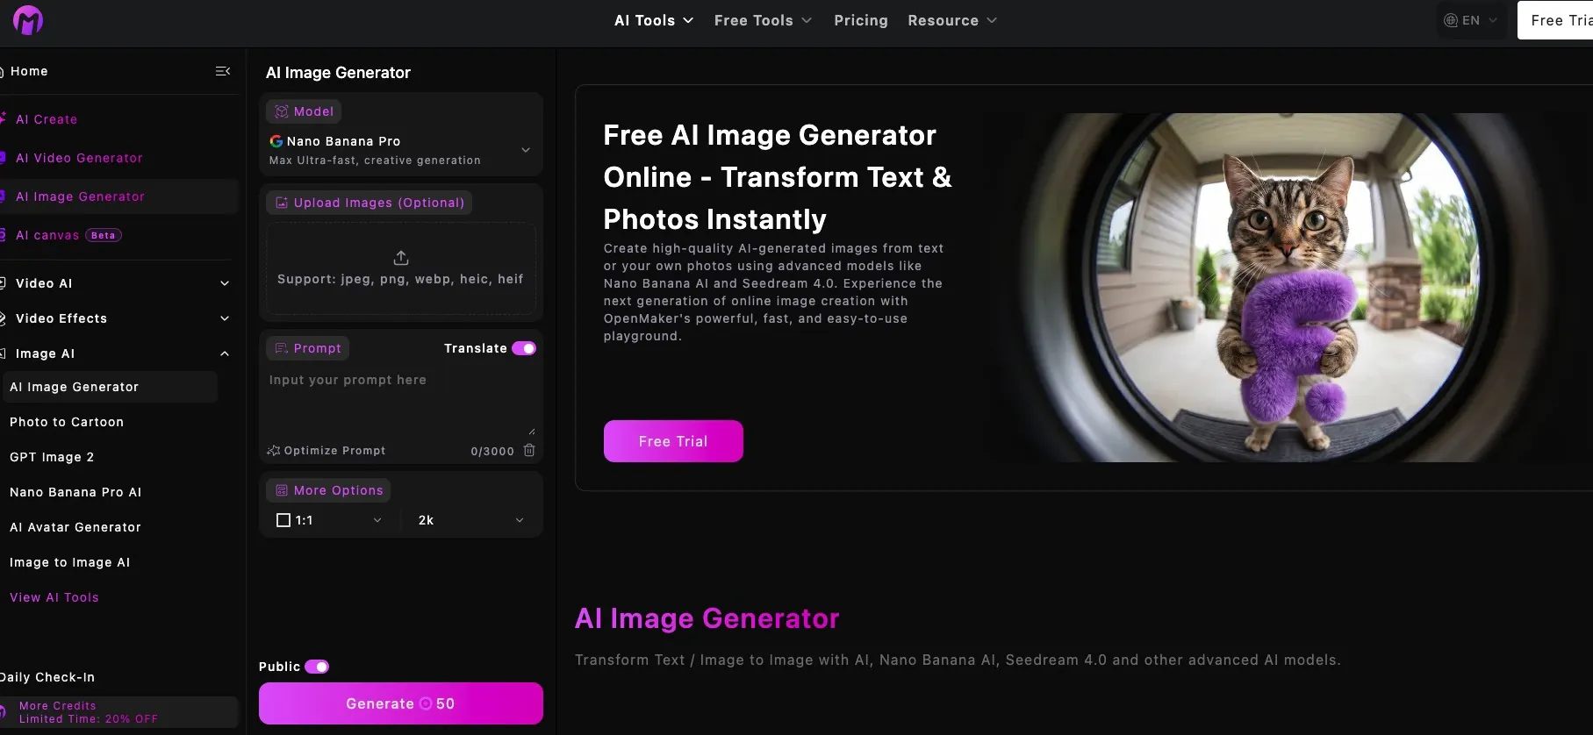Collapse the sidebar with the menu icon
This screenshot has width=1593, height=735.
(x=223, y=71)
